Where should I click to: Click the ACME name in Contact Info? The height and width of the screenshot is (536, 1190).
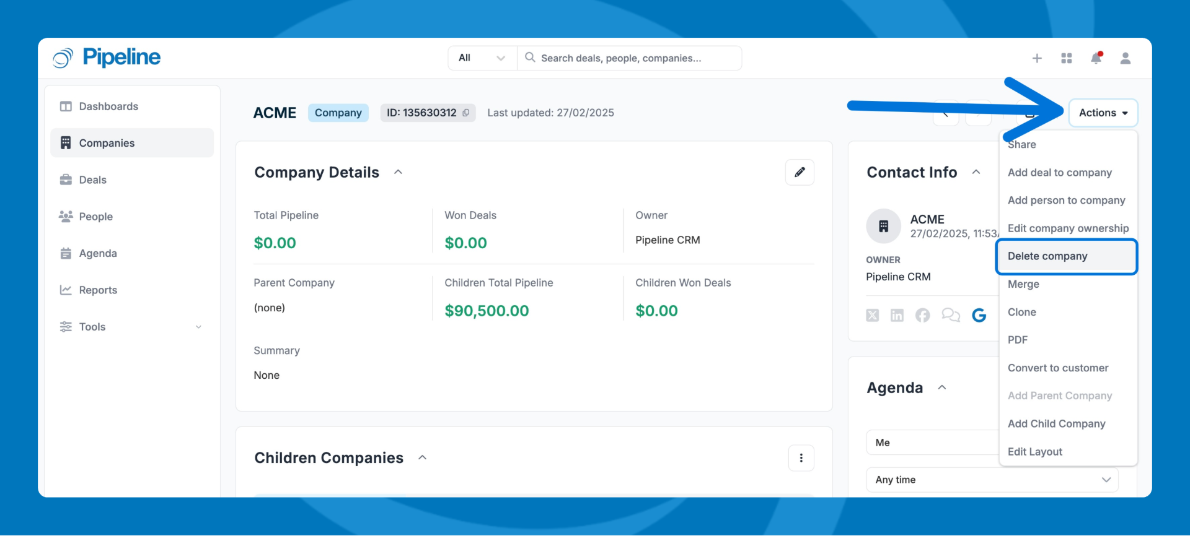click(927, 220)
